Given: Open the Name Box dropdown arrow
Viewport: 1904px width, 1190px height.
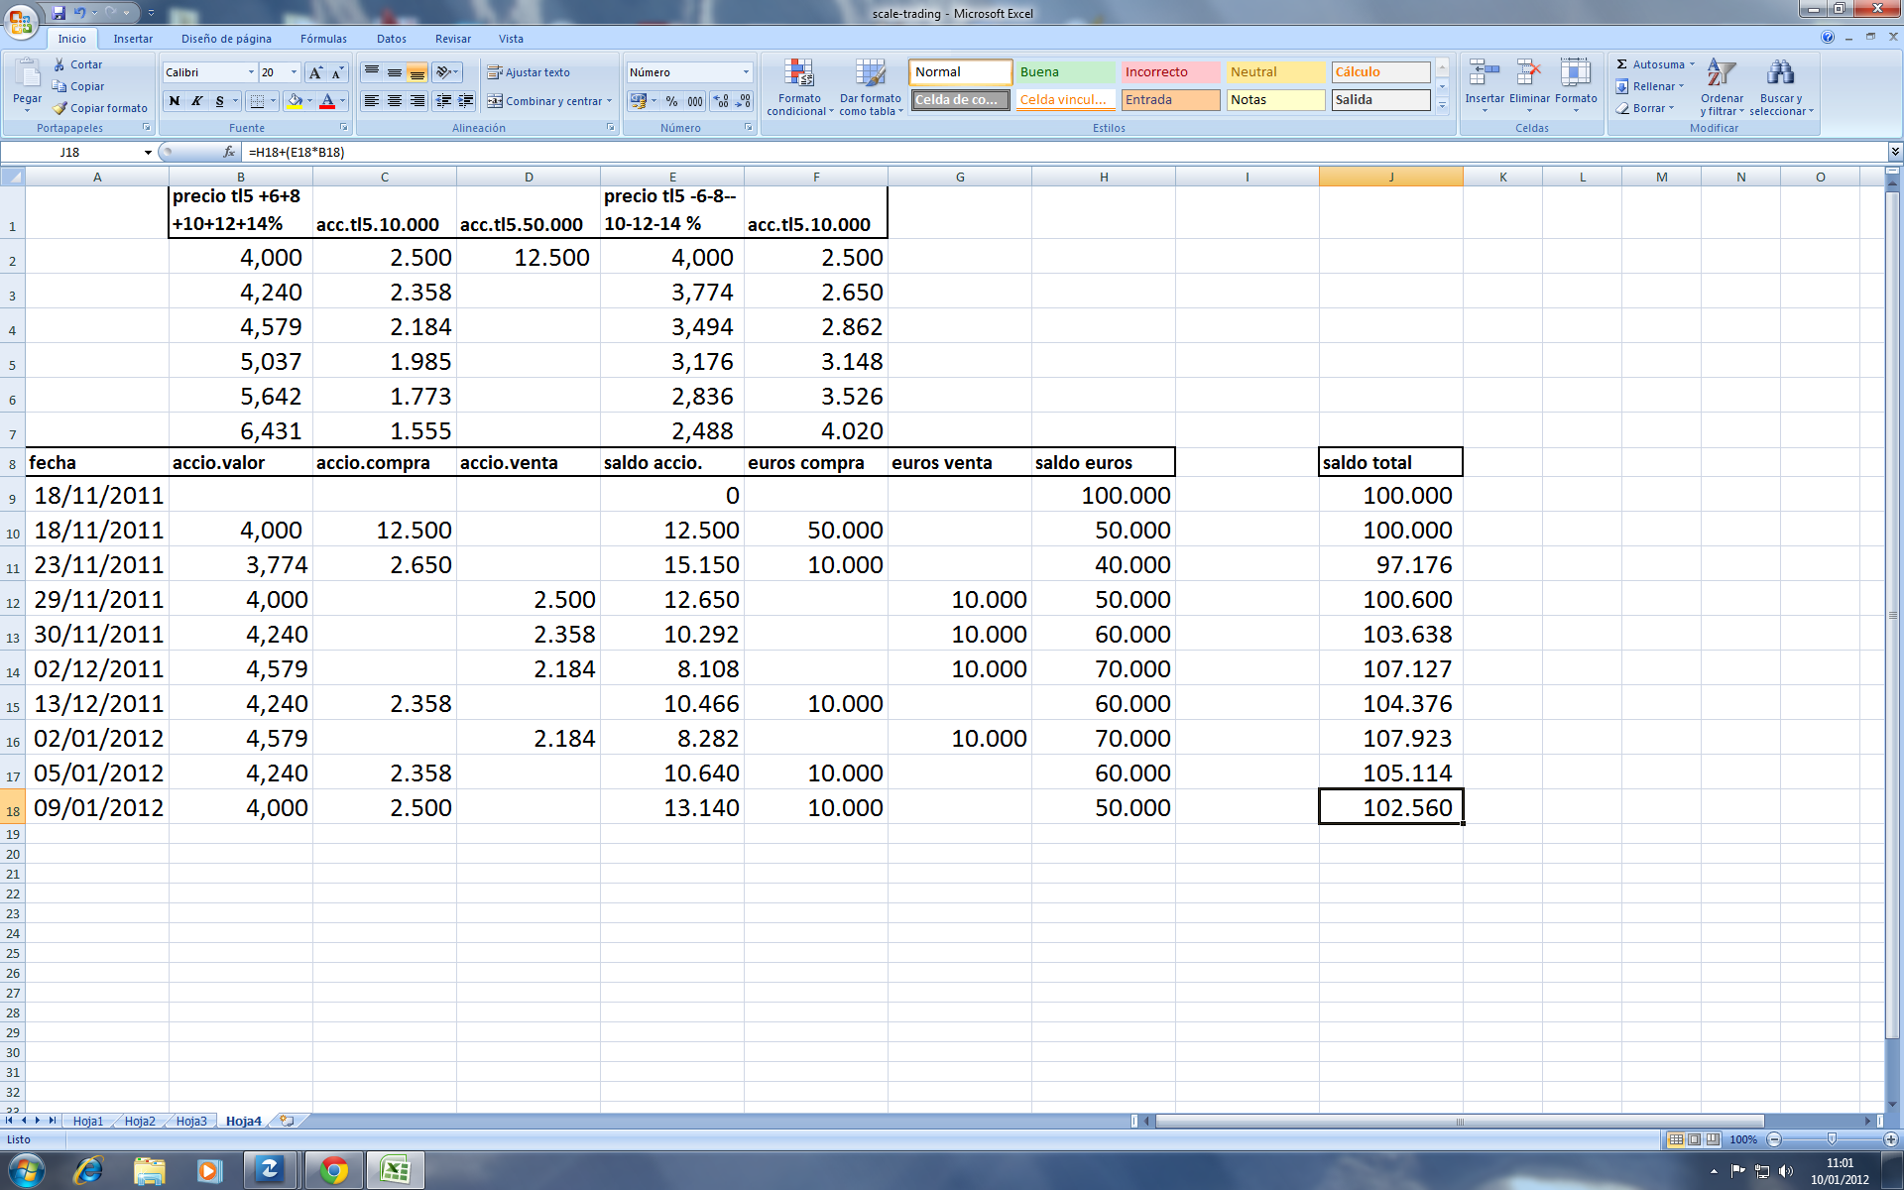Looking at the screenshot, I should [x=148, y=153].
